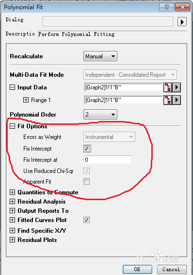Click the Dialog Theme arrow button
The height and width of the screenshot is (275, 193).
pyautogui.click(x=182, y=22)
